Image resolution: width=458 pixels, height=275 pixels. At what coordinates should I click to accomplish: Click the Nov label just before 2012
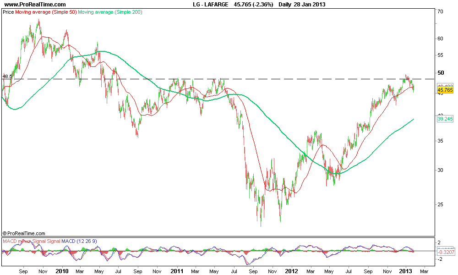273,271
